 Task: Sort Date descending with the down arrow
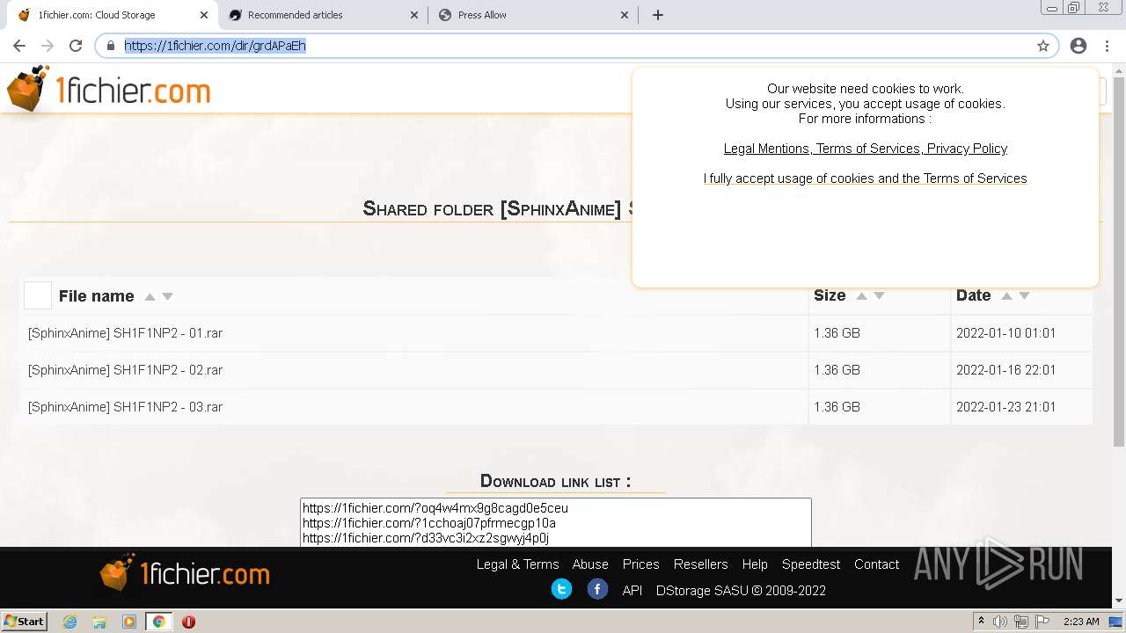[1024, 296]
